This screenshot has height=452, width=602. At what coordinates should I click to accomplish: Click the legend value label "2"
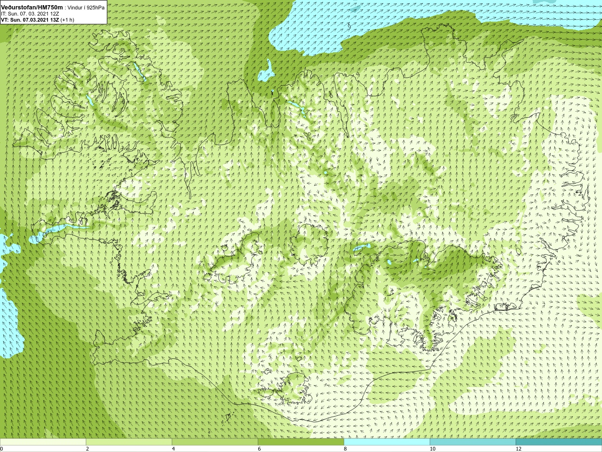pyautogui.click(x=87, y=449)
